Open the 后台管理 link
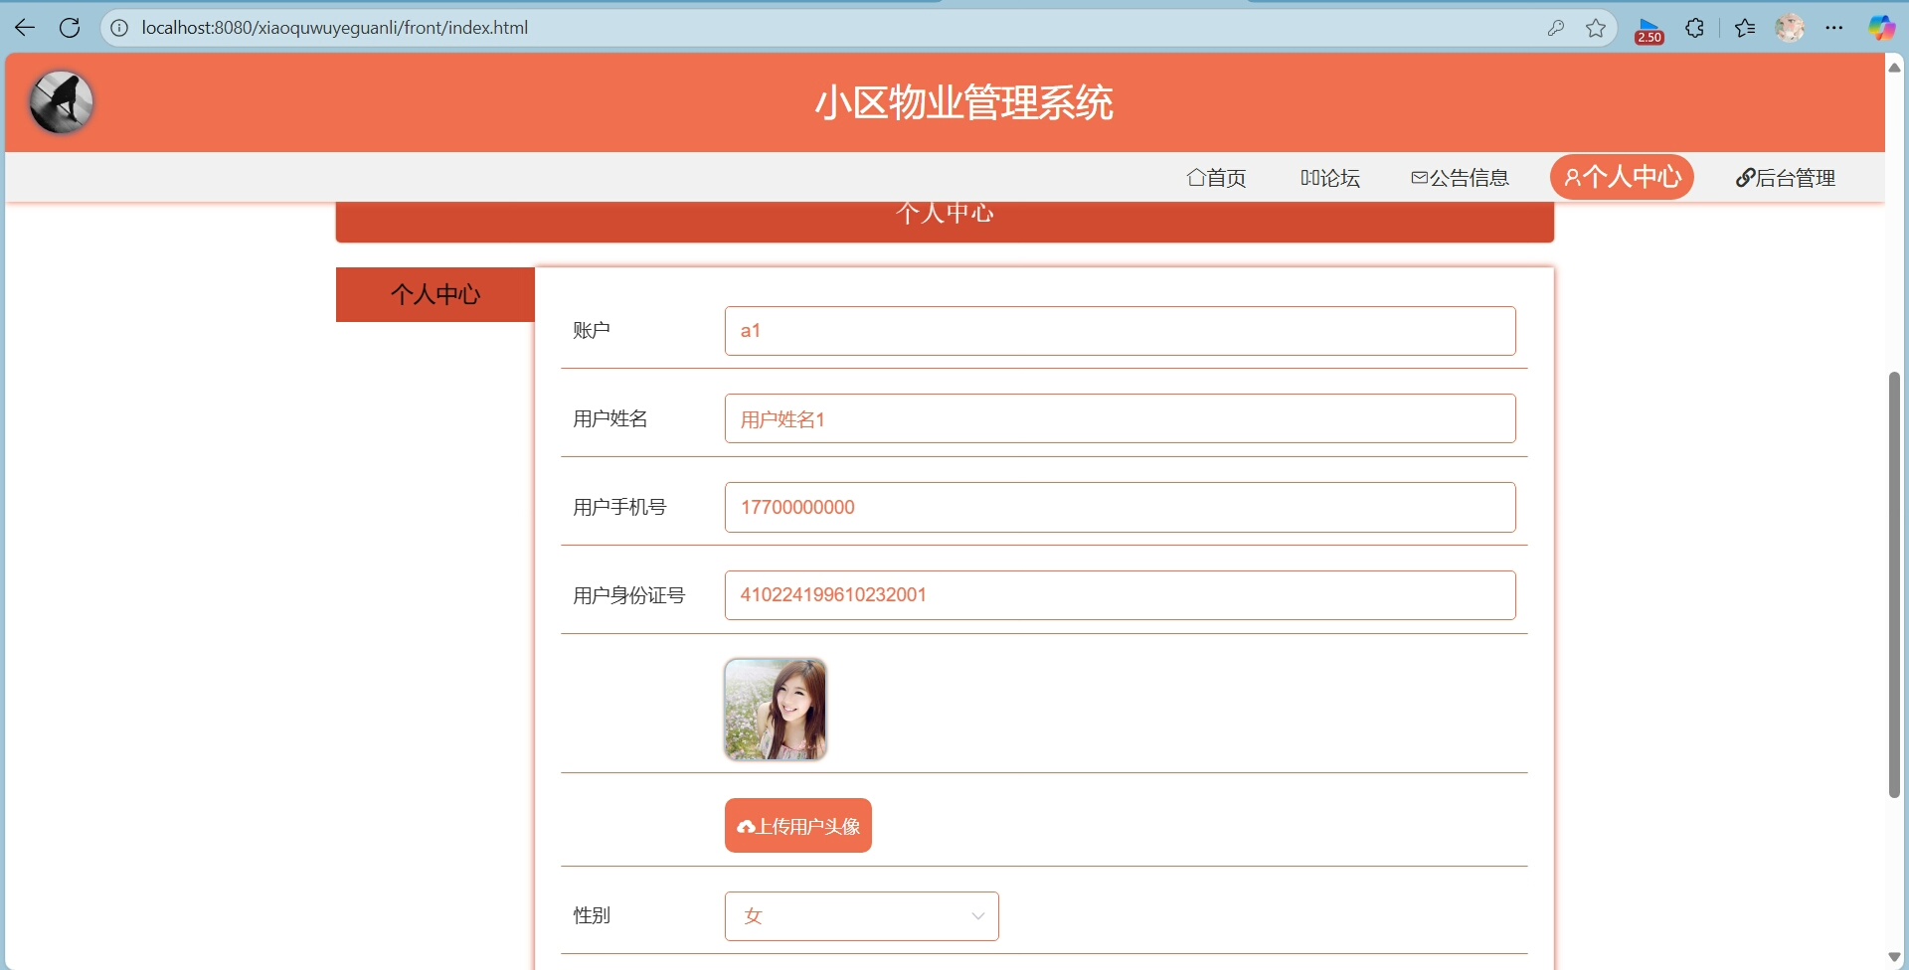The height and width of the screenshot is (970, 1909). click(1786, 178)
